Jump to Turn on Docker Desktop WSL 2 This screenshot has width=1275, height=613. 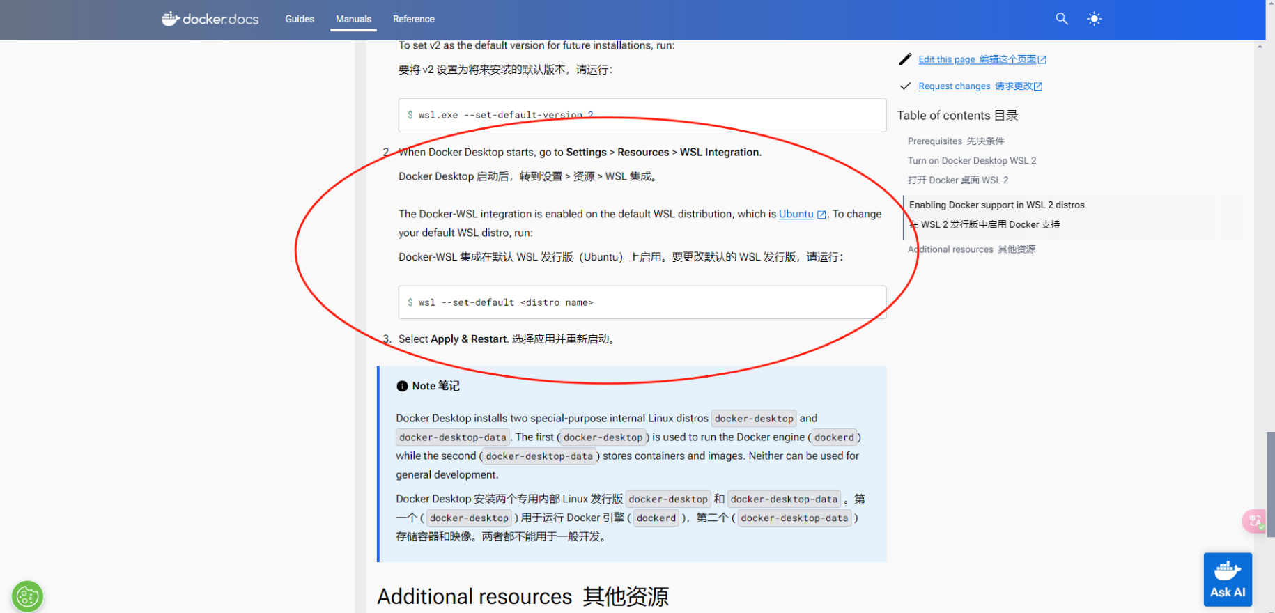click(x=972, y=160)
